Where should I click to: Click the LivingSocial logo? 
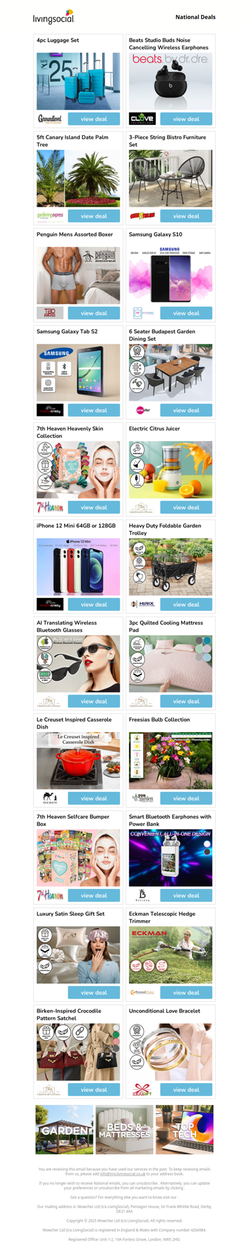54,17
